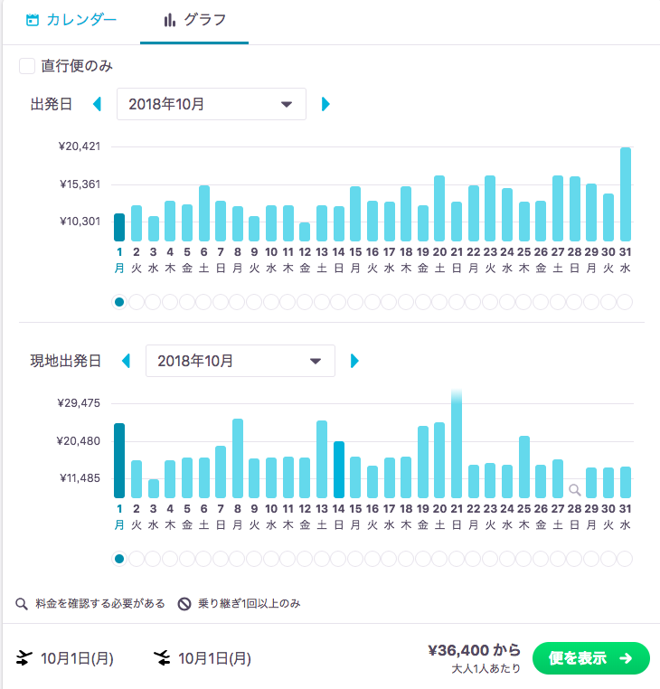Click return bar for day 21
Screen dimensions: 660x689
pos(457,443)
